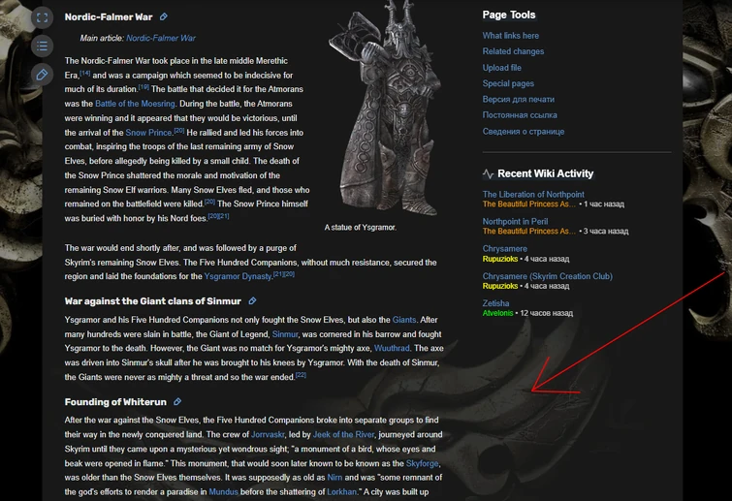732x501 pixels.
Task: Open the Sinmur link
Action: 285,334
